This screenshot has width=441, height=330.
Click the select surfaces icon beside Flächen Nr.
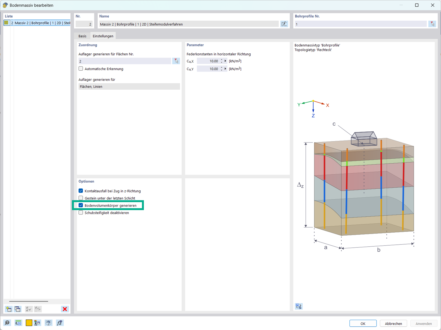point(176,61)
